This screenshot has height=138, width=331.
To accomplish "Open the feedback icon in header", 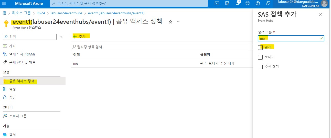I will point(268,4).
